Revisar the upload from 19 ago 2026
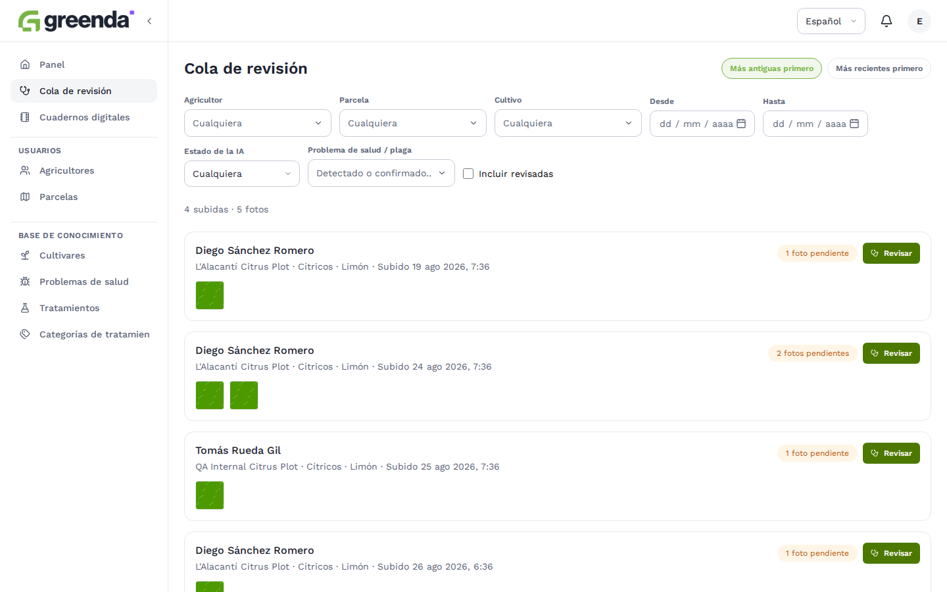947x592 pixels. 891,253
